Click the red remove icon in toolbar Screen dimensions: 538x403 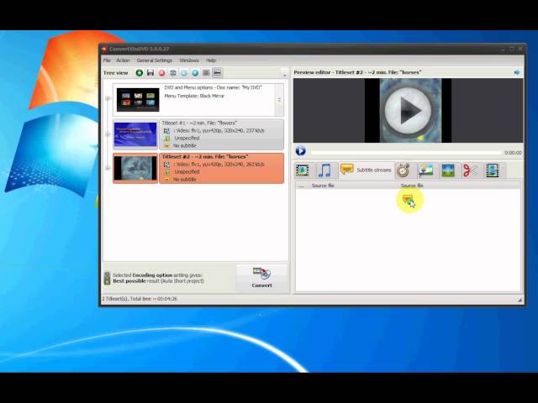pyautogui.click(x=161, y=73)
